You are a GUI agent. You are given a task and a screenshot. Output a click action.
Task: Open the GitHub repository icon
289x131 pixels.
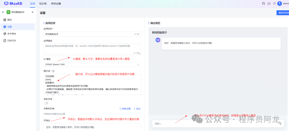pos(263,3)
